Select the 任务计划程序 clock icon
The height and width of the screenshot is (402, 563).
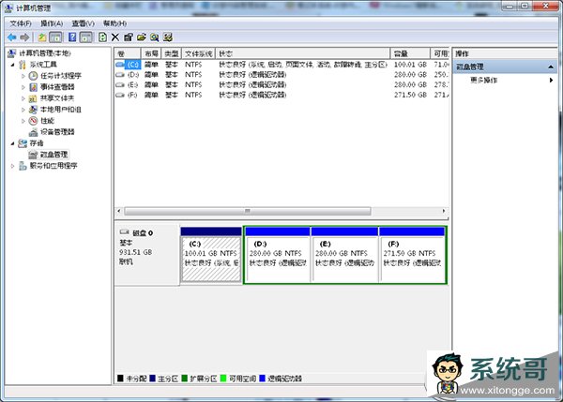click(x=33, y=76)
